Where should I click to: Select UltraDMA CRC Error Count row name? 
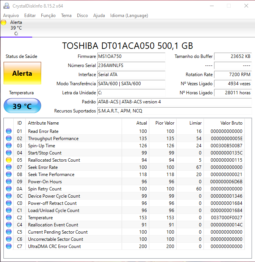pos(54,246)
